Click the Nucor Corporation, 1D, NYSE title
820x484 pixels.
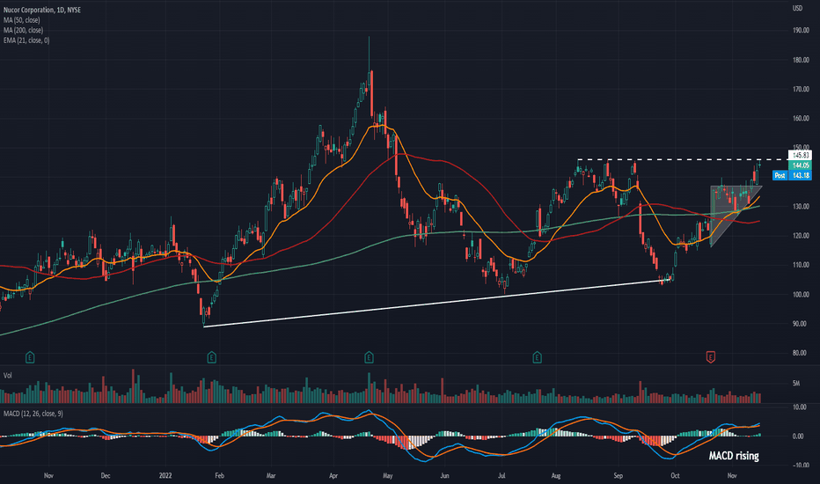click(42, 10)
